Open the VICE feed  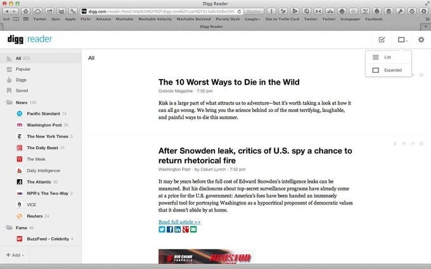pos(31,205)
